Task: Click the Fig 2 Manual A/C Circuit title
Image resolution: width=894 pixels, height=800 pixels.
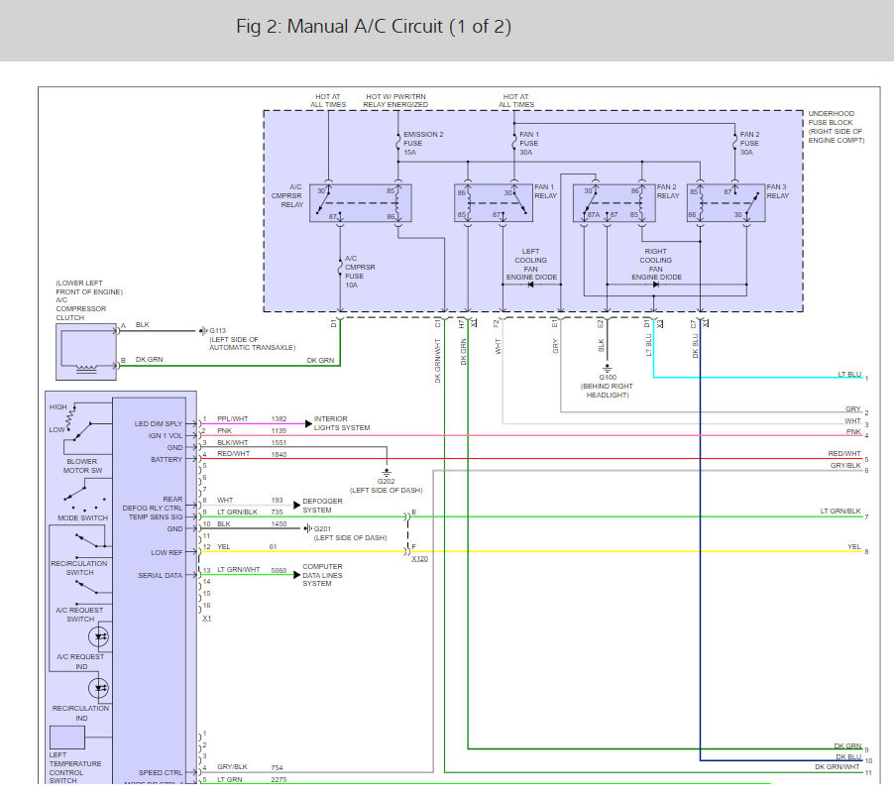Action: (374, 27)
